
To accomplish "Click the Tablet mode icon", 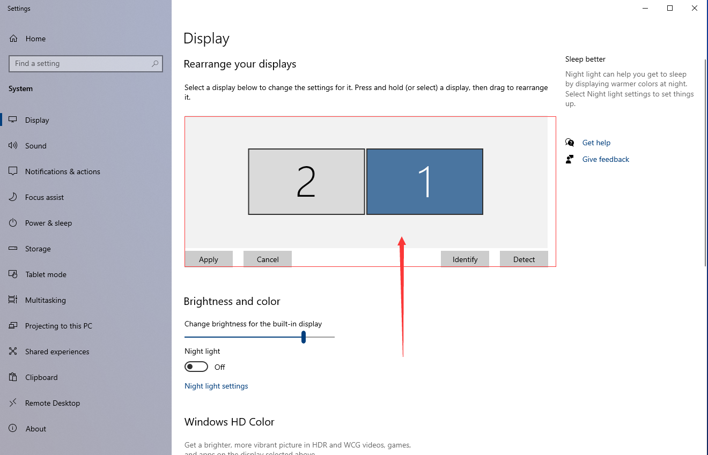I will [13, 274].
